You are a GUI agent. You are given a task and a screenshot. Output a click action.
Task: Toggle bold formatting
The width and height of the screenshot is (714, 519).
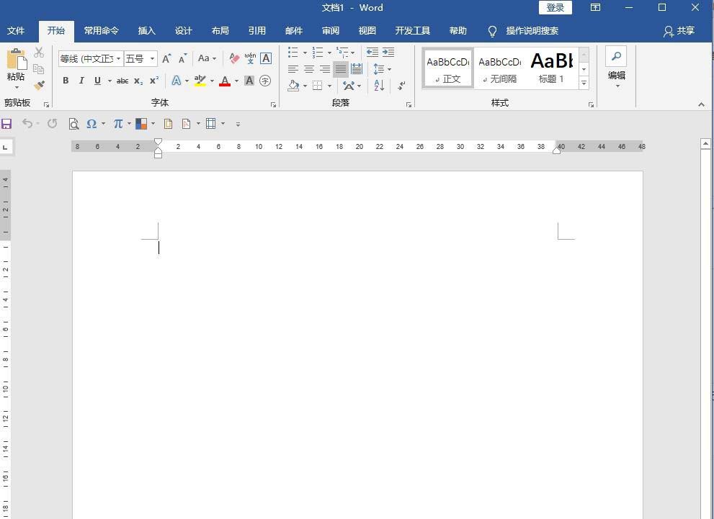66,81
